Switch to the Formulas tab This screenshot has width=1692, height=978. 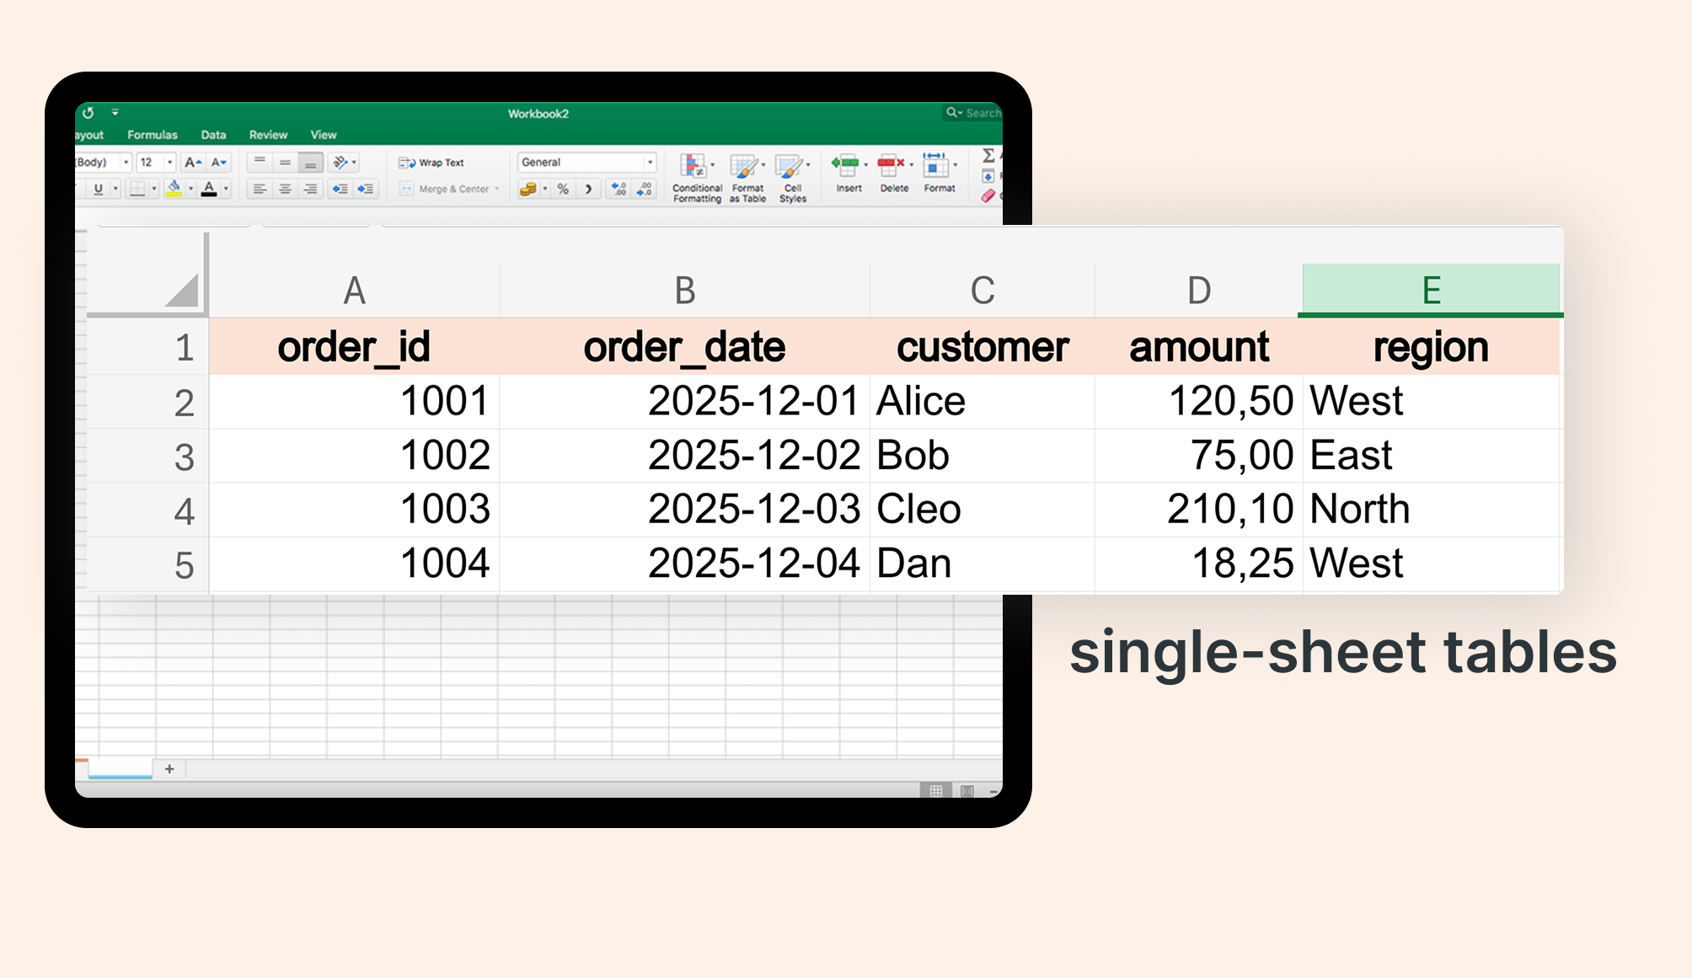pos(153,135)
